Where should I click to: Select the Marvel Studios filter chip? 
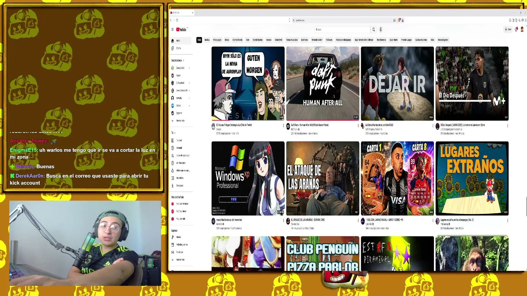pyautogui.click(x=258, y=40)
